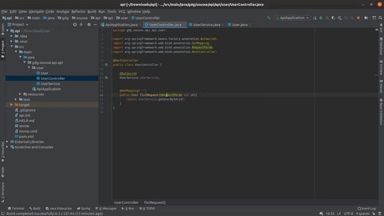Viewport: 384px width, 216px height.
Task: Open the Project Structure icon
Action: (367, 18)
